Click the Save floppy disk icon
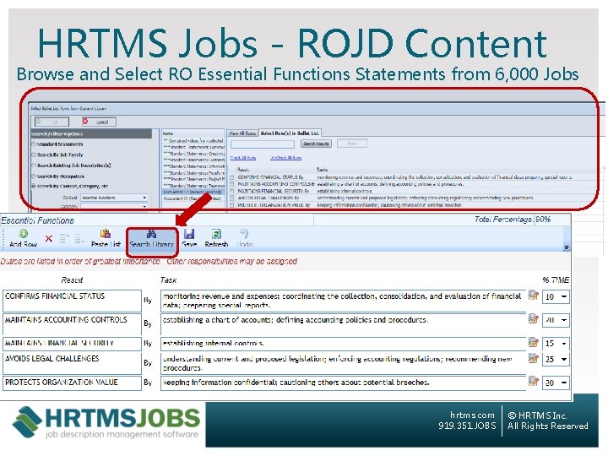Screen dimensions: 608x456 pyautogui.click(x=189, y=234)
